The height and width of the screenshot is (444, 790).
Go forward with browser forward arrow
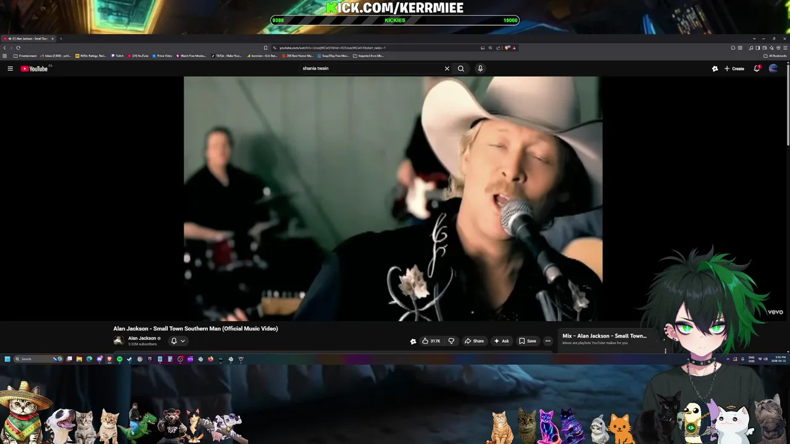(x=11, y=48)
